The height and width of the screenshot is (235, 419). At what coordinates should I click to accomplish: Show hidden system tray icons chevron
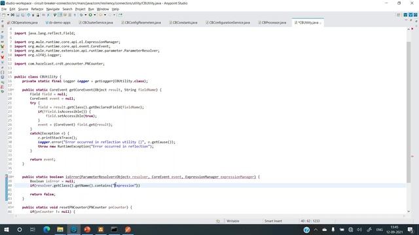click(316, 230)
